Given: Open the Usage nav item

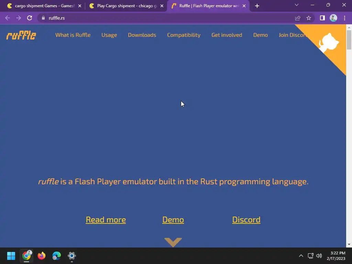Looking at the screenshot, I should (x=109, y=35).
